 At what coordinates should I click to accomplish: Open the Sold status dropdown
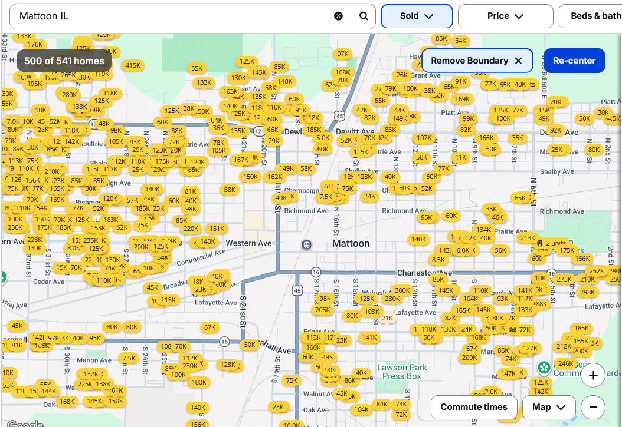[417, 16]
